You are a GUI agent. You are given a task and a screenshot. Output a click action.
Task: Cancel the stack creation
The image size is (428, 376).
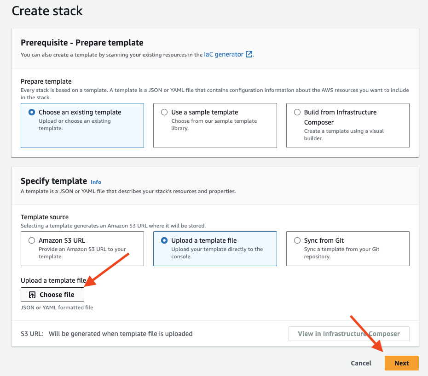click(361, 363)
